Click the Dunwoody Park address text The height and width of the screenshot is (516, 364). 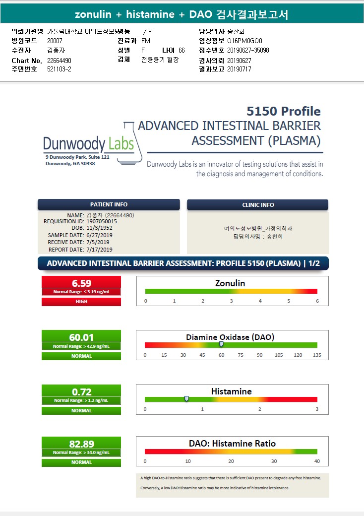point(77,160)
